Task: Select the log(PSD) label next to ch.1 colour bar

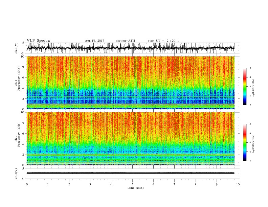Action: coord(253,88)
